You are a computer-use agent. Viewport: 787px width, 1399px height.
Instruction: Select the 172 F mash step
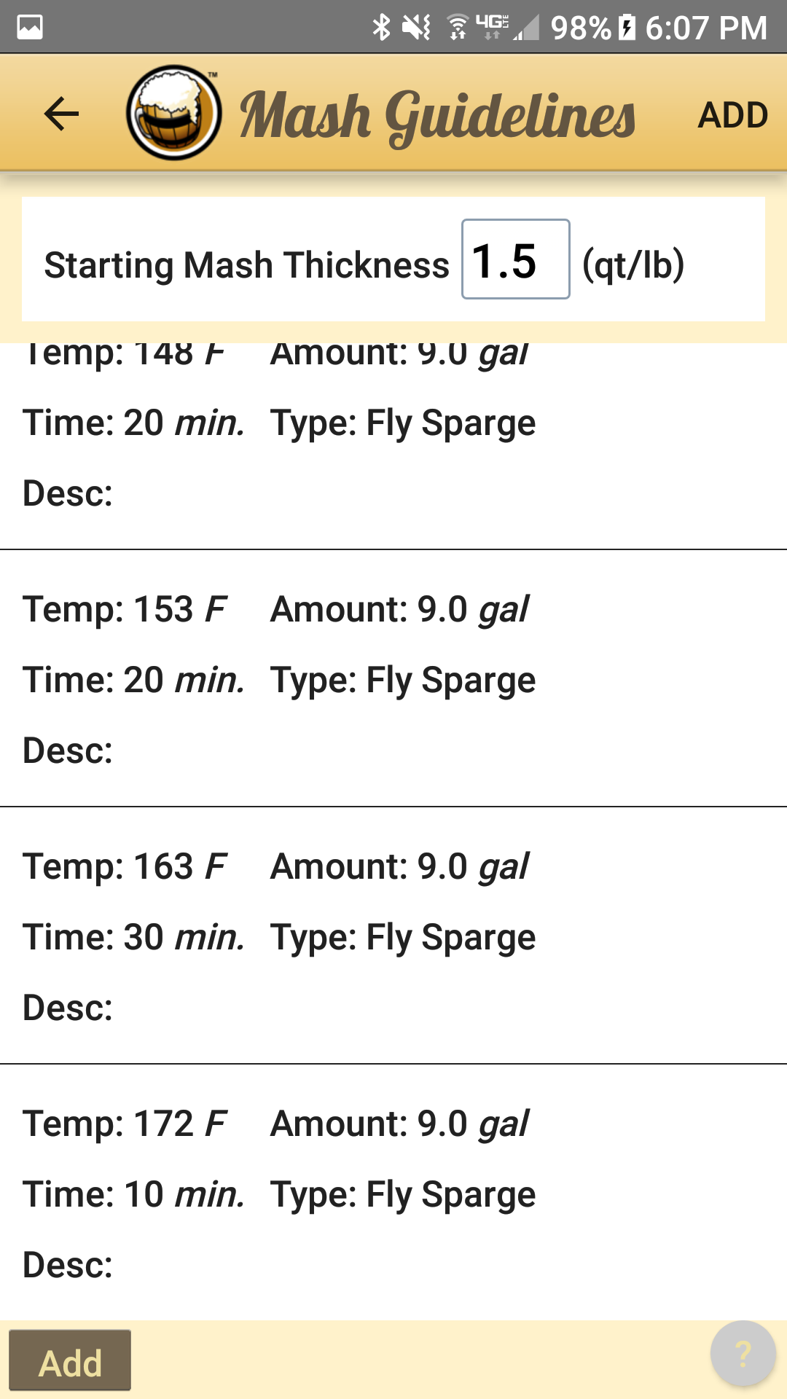393,1193
